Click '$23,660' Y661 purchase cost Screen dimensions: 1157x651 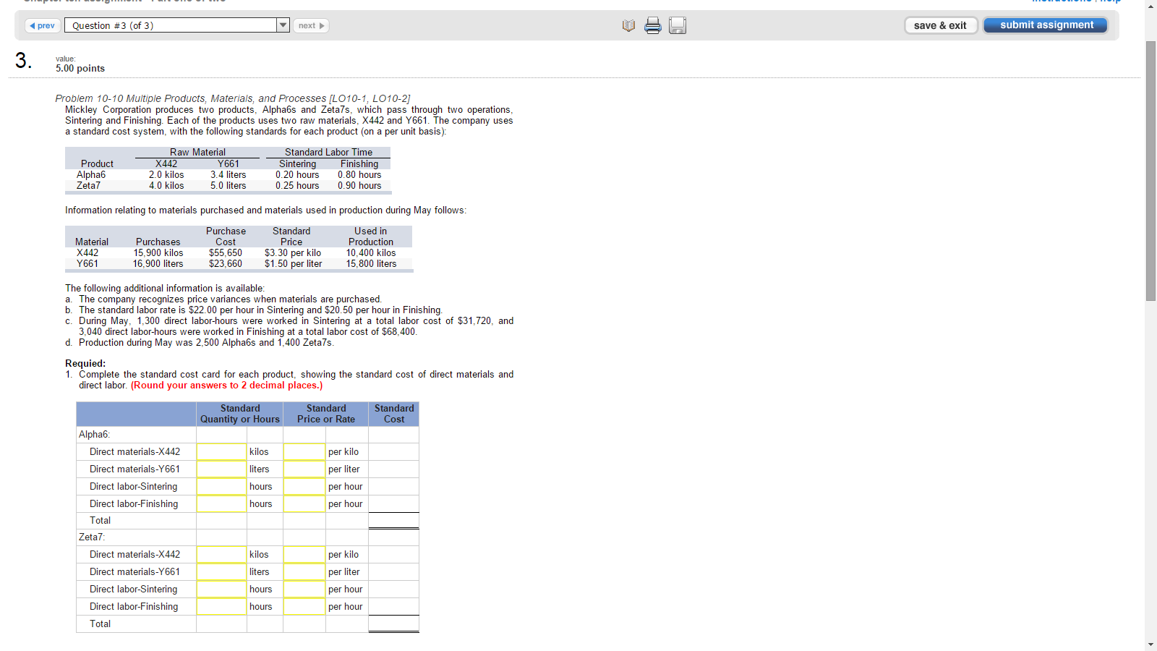point(226,264)
